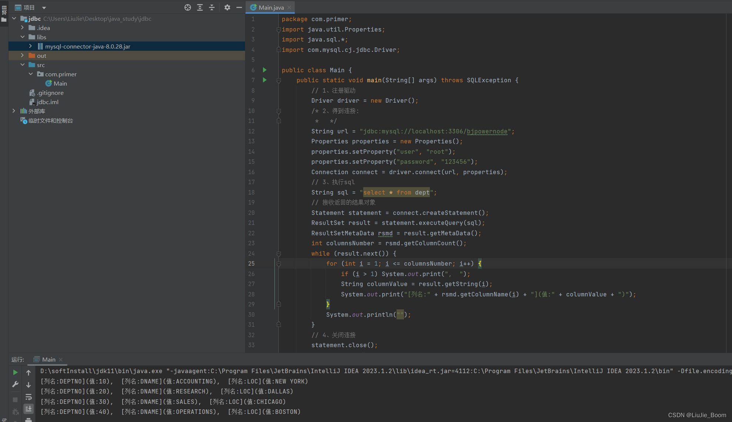The image size is (732, 422).
Task: Click the editor vertical scrollbar
Action: tap(729, 183)
